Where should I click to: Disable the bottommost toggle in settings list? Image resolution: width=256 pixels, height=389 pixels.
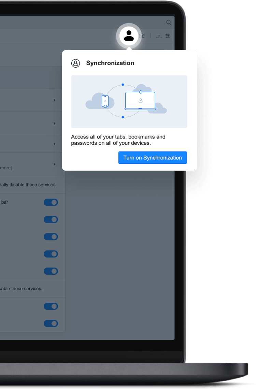pyautogui.click(x=51, y=323)
